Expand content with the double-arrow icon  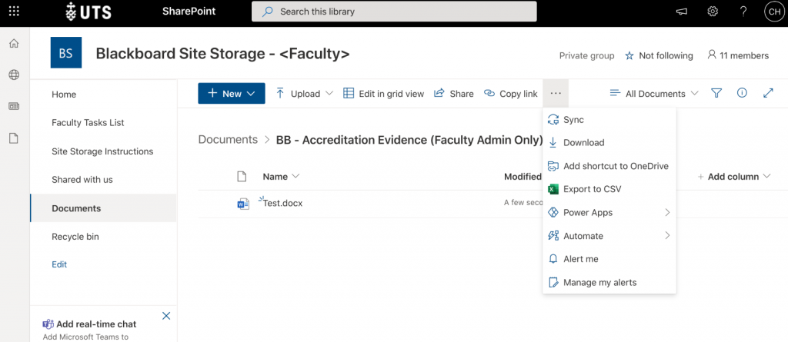768,93
